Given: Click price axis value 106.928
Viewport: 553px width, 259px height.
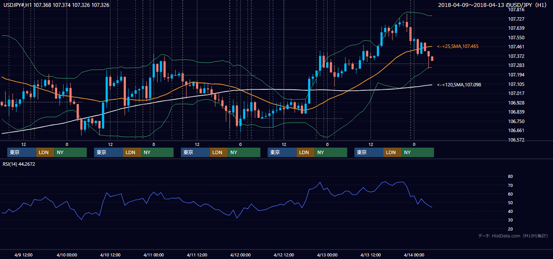Looking at the screenshot, I should 516,103.
